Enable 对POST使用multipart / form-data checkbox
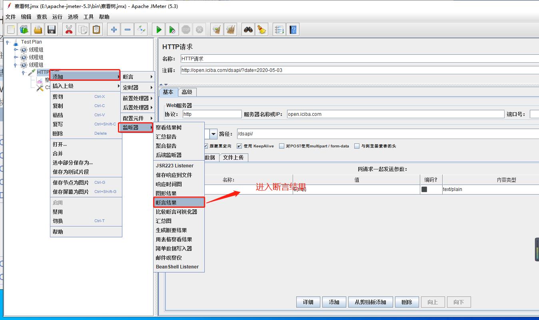 click(281, 146)
